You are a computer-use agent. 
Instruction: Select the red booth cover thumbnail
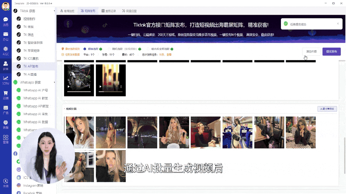[206, 132]
